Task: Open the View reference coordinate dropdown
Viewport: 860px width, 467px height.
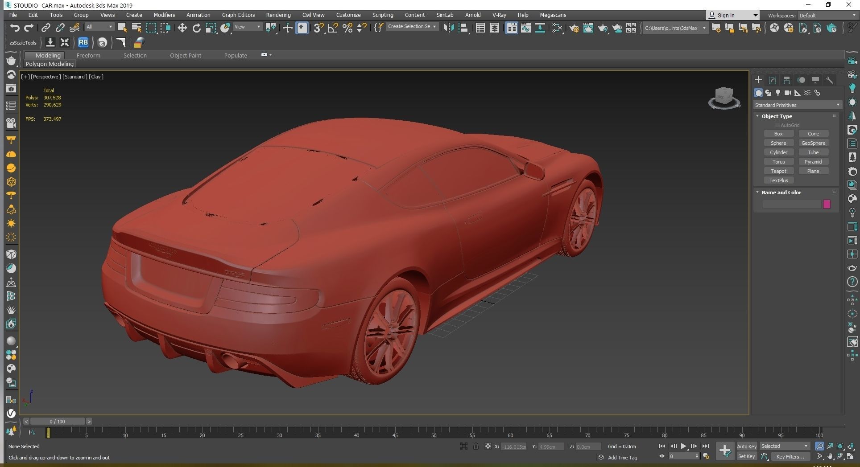Action: click(x=248, y=27)
